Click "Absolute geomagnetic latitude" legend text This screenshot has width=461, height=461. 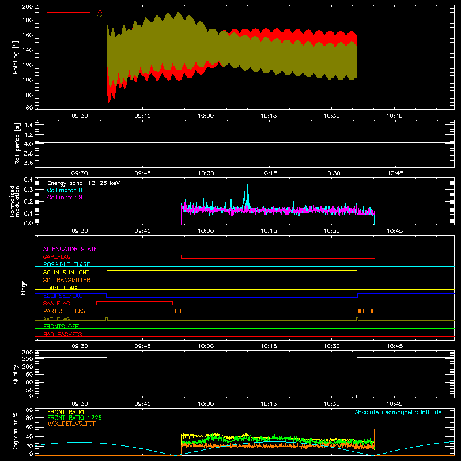(x=398, y=412)
